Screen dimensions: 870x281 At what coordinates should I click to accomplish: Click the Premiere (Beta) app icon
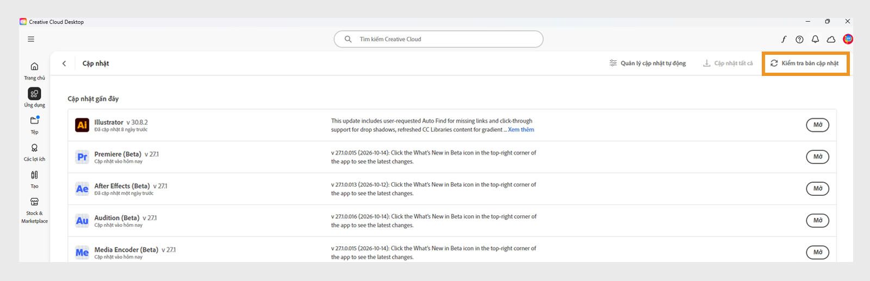82,157
